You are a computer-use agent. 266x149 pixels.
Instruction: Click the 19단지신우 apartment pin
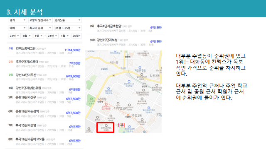pyautogui.click(x=111, y=116)
